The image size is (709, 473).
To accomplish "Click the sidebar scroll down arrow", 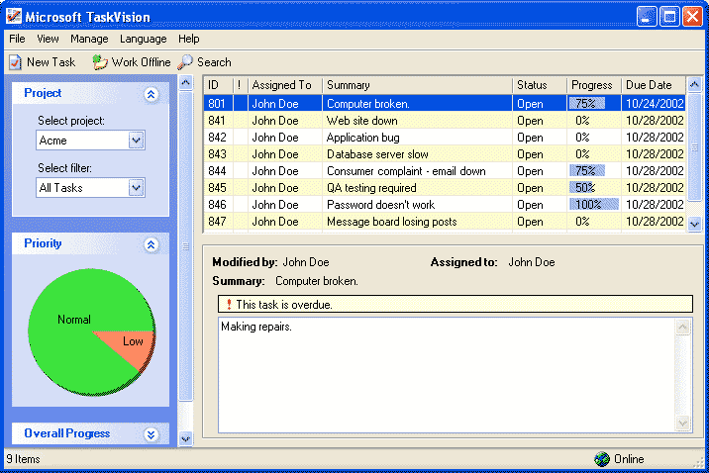I will point(185,438).
